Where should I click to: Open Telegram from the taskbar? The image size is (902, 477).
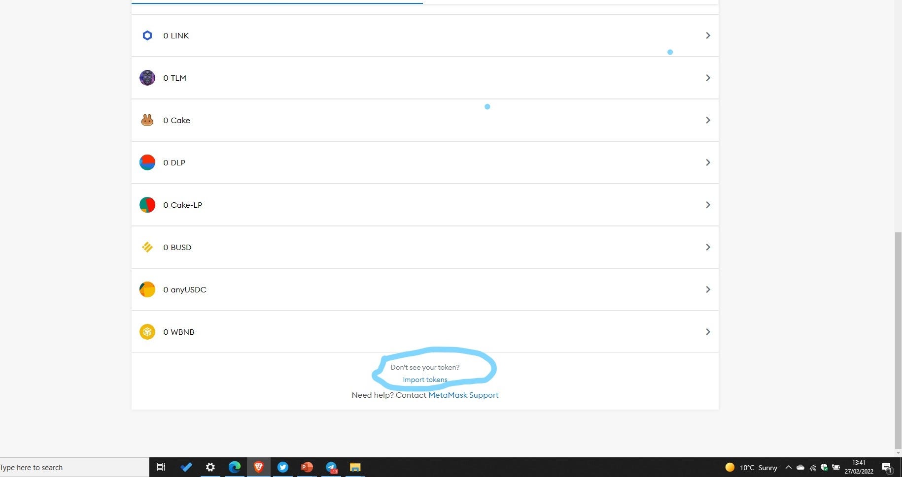pyautogui.click(x=331, y=467)
